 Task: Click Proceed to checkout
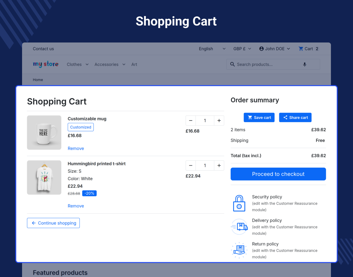278,174
